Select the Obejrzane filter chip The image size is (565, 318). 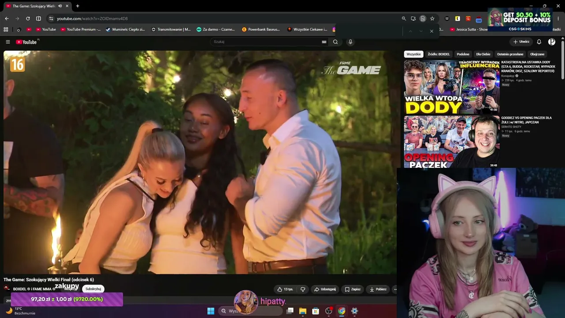(x=537, y=54)
